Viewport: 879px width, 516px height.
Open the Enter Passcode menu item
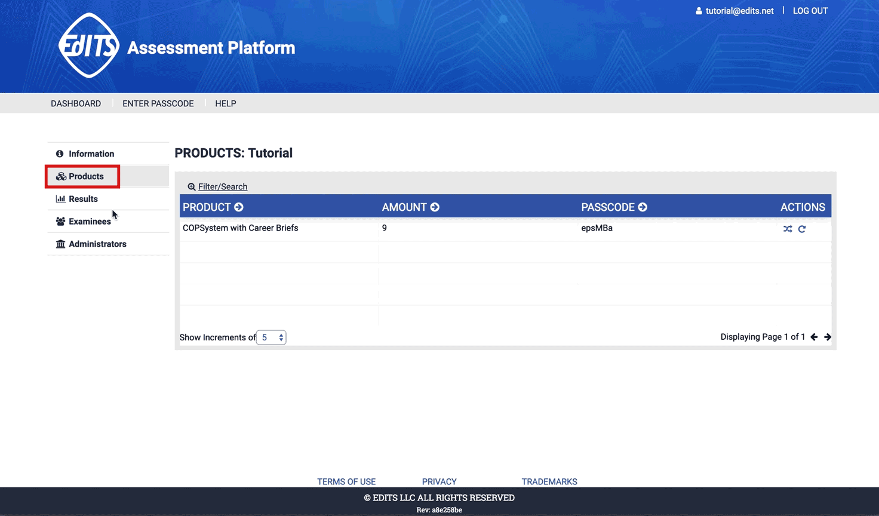point(158,103)
